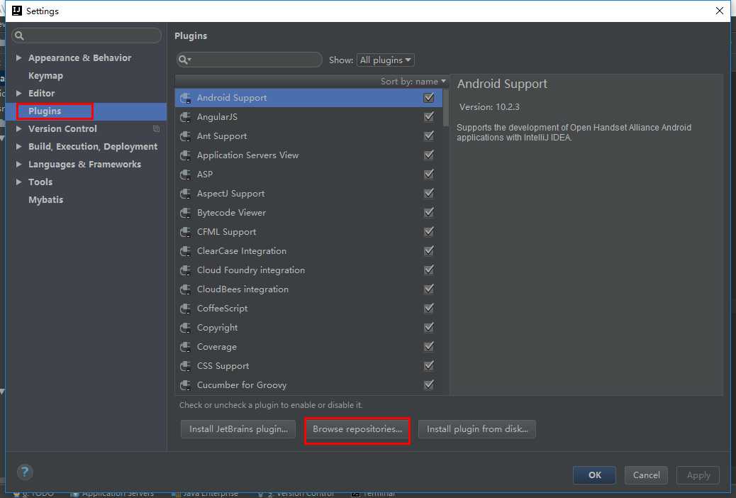Select the Copyright plugin row
This screenshot has width=736, height=498.
point(308,328)
